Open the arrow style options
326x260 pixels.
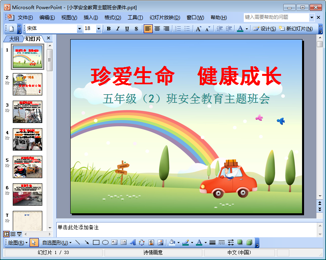231,242
